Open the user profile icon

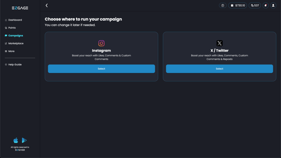point(273,5)
